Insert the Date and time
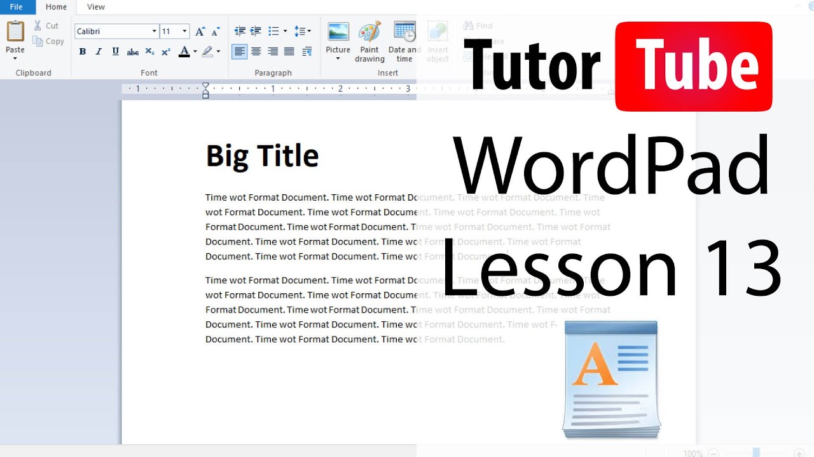Image resolution: width=814 pixels, height=457 pixels. [x=404, y=42]
